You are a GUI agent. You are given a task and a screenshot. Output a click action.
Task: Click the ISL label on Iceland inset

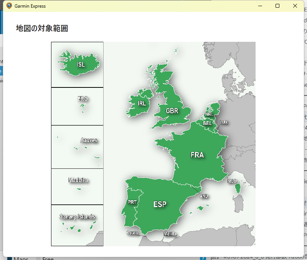[x=81, y=64]
